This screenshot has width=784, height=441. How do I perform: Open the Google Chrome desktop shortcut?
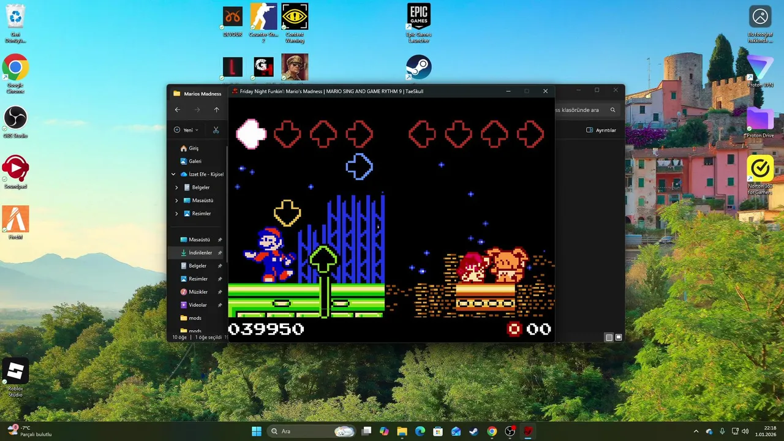pyautogui.click(x=15, y=73)
